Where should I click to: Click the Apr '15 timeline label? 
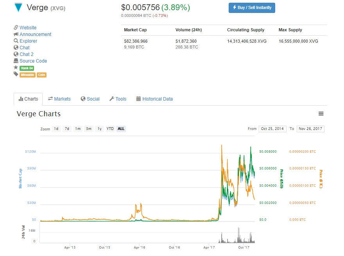coord(70,247)
